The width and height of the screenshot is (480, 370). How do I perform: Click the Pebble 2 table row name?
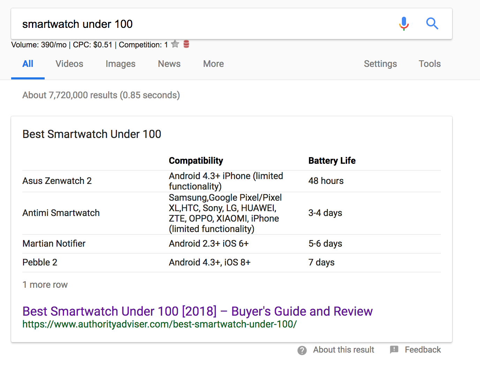(x=40, y=262)
